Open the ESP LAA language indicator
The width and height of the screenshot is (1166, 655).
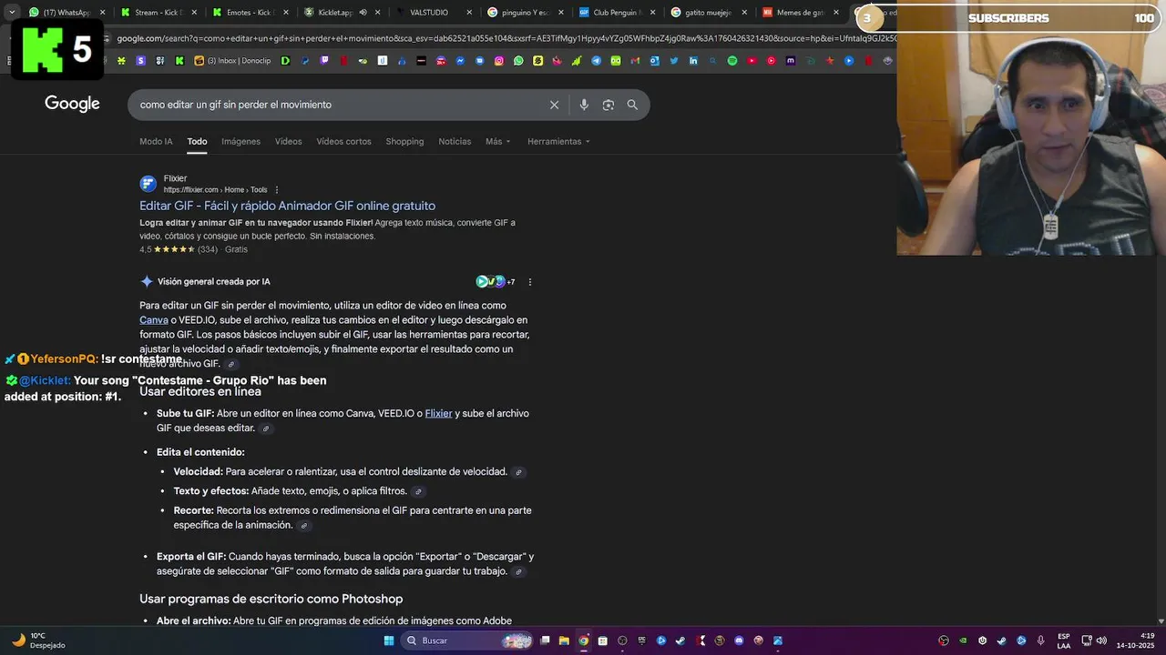coord(1064,640)
